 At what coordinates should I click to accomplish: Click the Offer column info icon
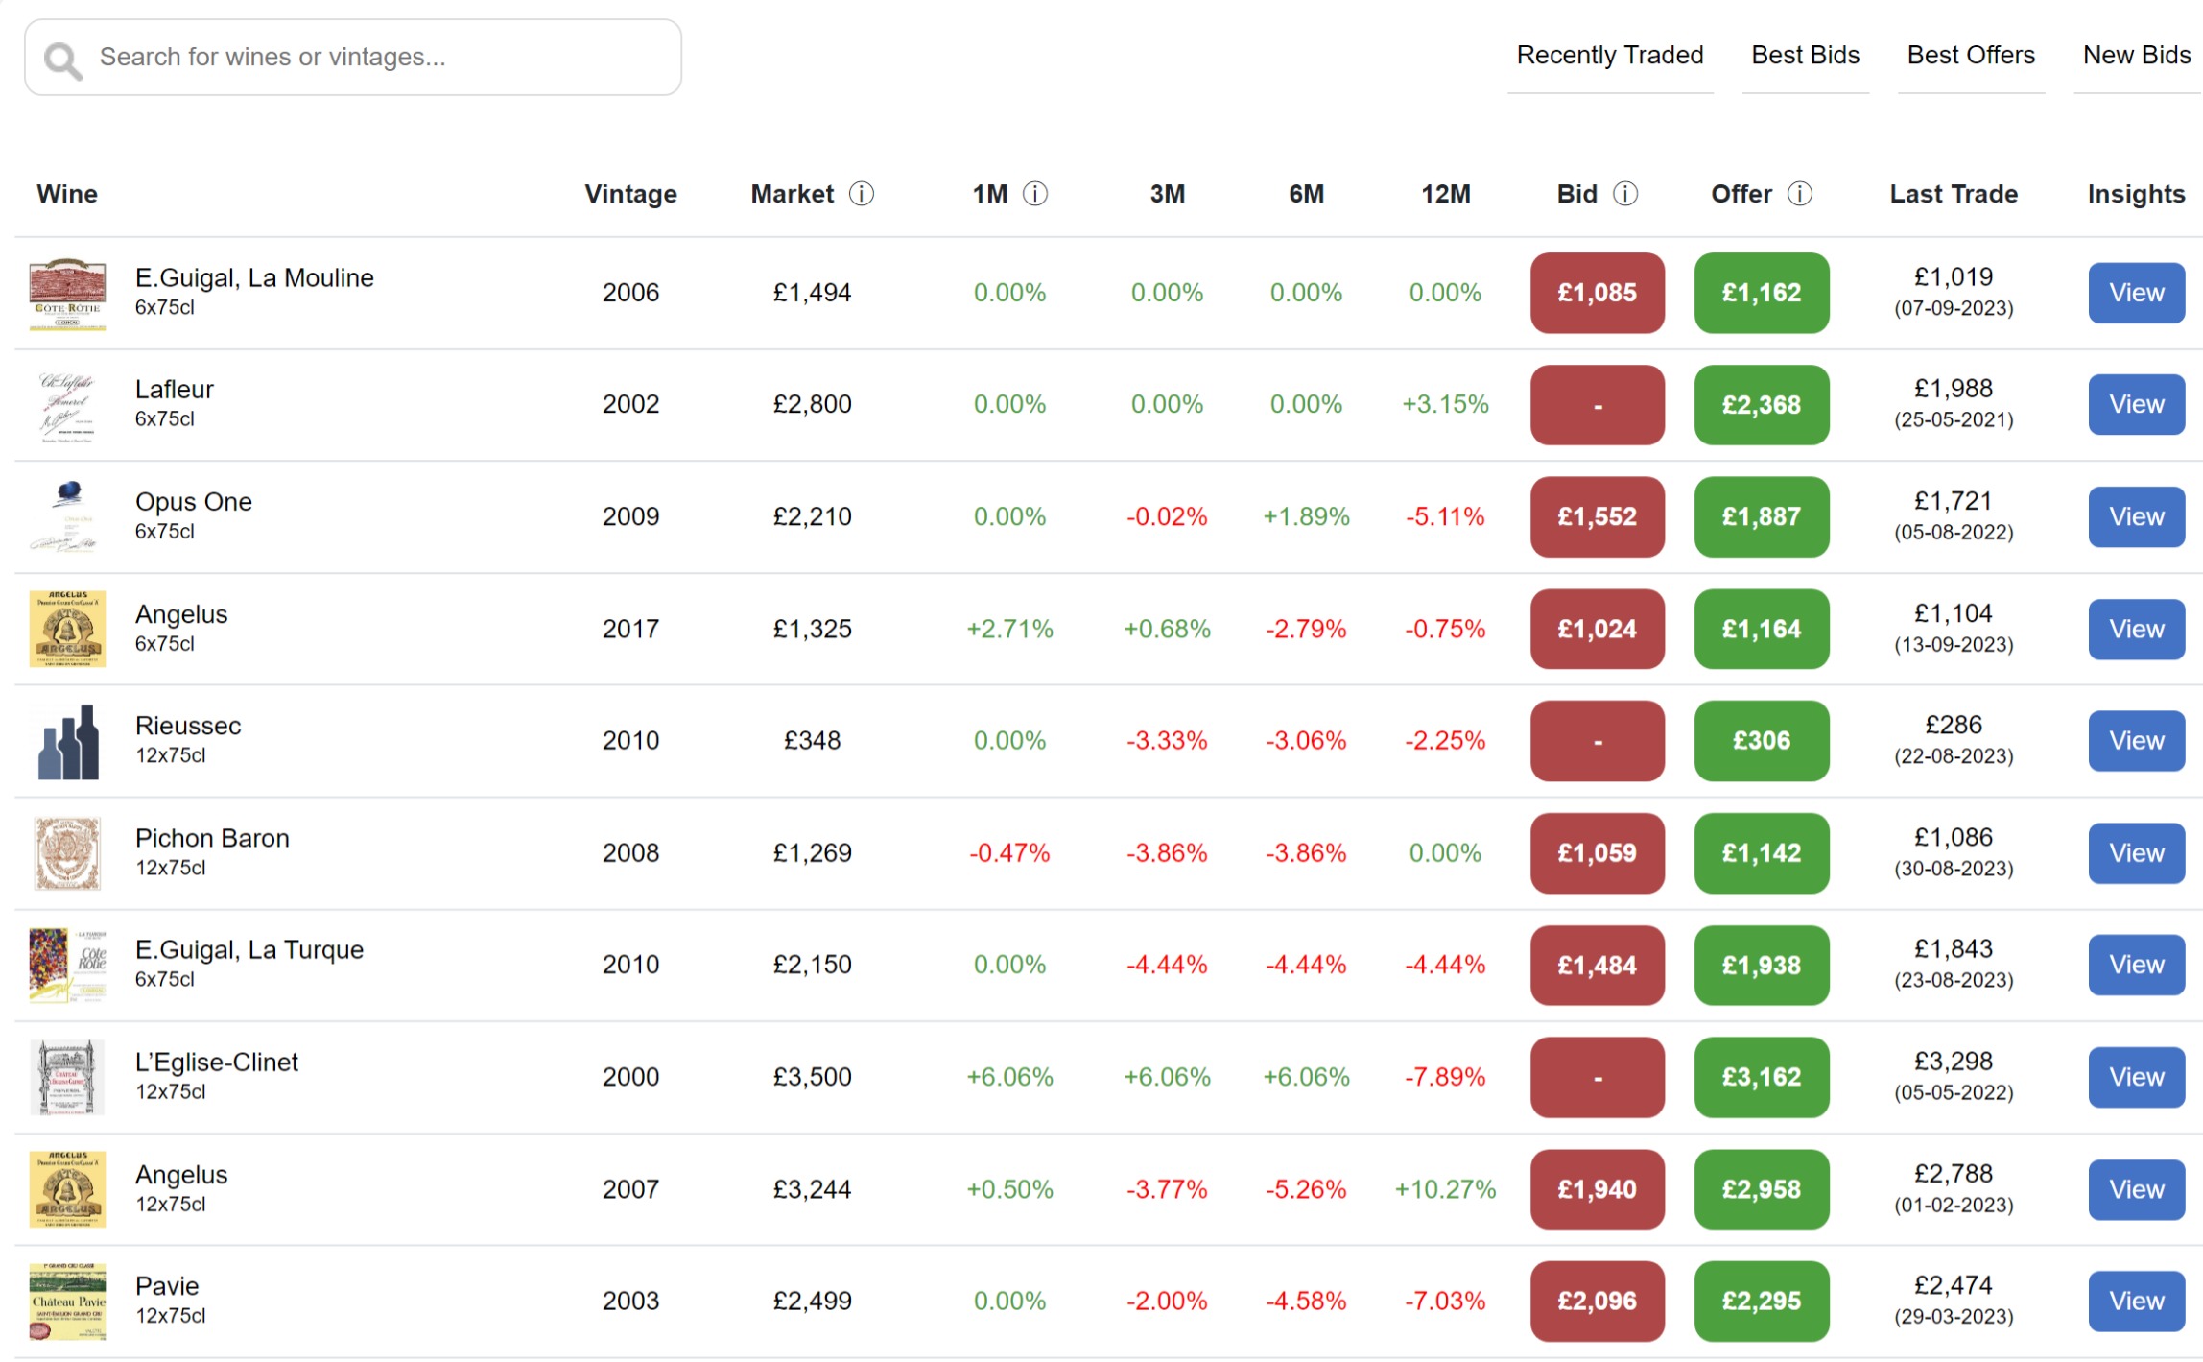tap(1800, 194)
